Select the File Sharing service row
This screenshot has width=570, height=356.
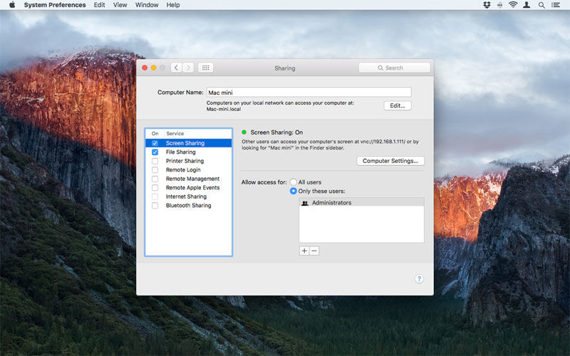[188, 152]
